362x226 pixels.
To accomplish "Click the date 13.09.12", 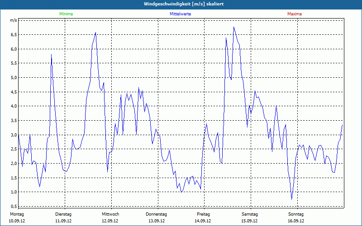I will coord(157,221).
